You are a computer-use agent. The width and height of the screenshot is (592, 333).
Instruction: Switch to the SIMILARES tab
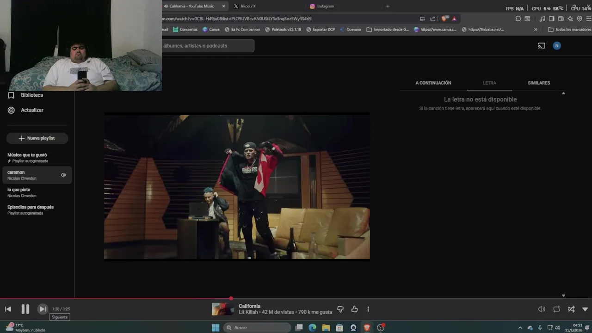[539, 83]
